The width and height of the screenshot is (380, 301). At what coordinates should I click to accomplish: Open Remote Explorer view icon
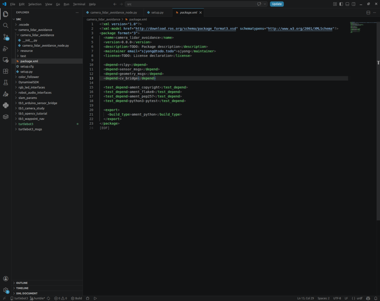(x=6, y=60)
